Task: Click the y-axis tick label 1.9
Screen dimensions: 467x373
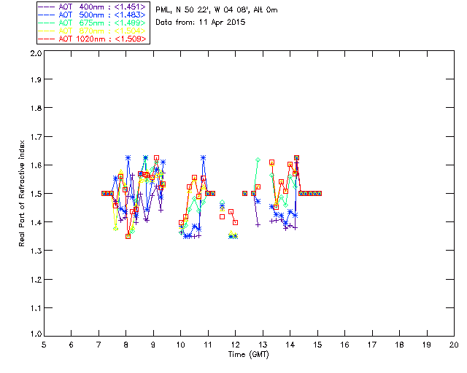Action: 36,79
